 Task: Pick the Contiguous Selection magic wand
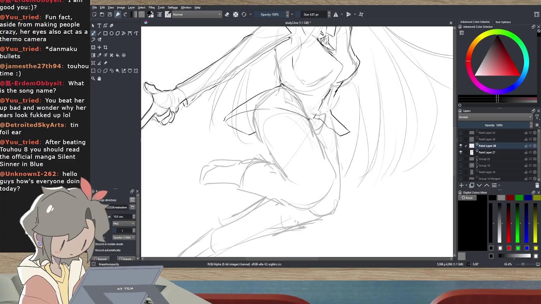click(x=117, y=71)
